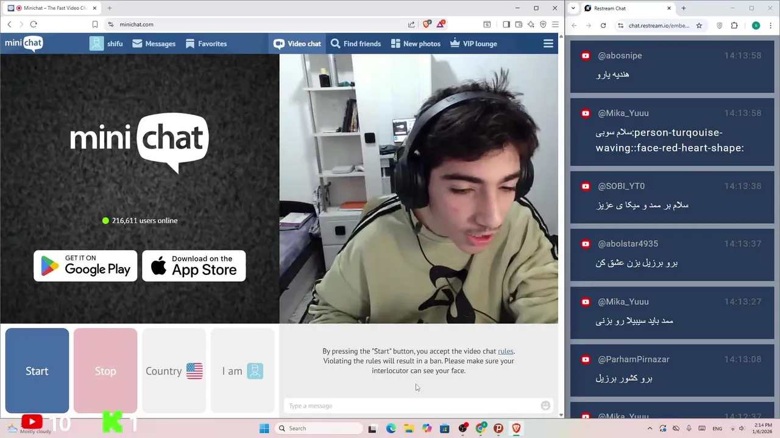The height and width of the screenshot is (438, 780).
Task: Open Messages in the Minichat header
Action: 154,44
